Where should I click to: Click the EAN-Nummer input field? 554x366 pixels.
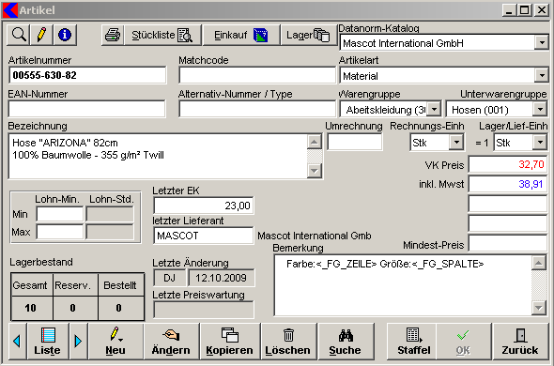pos(87,109)
